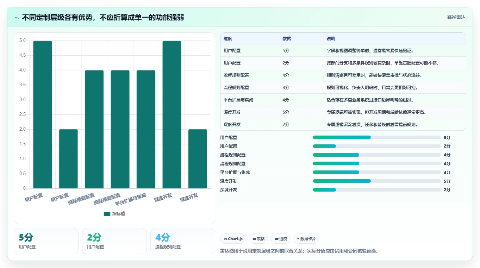Click the 数据 table column header
The height and width of the screenshot is (268, 480).
[x=287, y=39]
